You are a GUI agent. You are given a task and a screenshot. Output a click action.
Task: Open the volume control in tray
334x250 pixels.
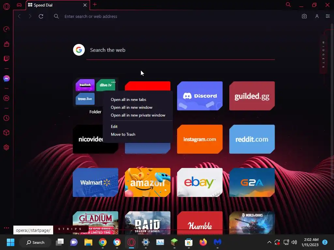click(294, 242)
